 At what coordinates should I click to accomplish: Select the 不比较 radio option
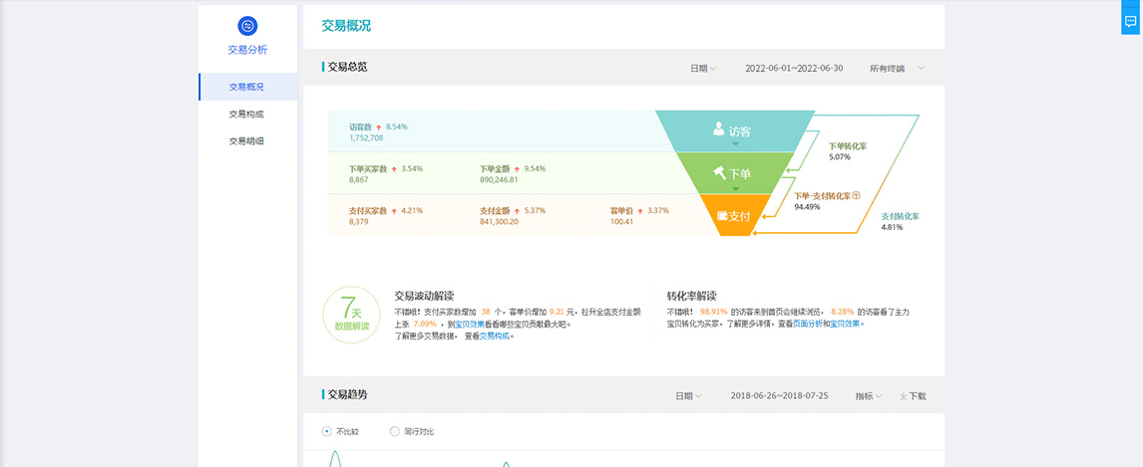327,431
